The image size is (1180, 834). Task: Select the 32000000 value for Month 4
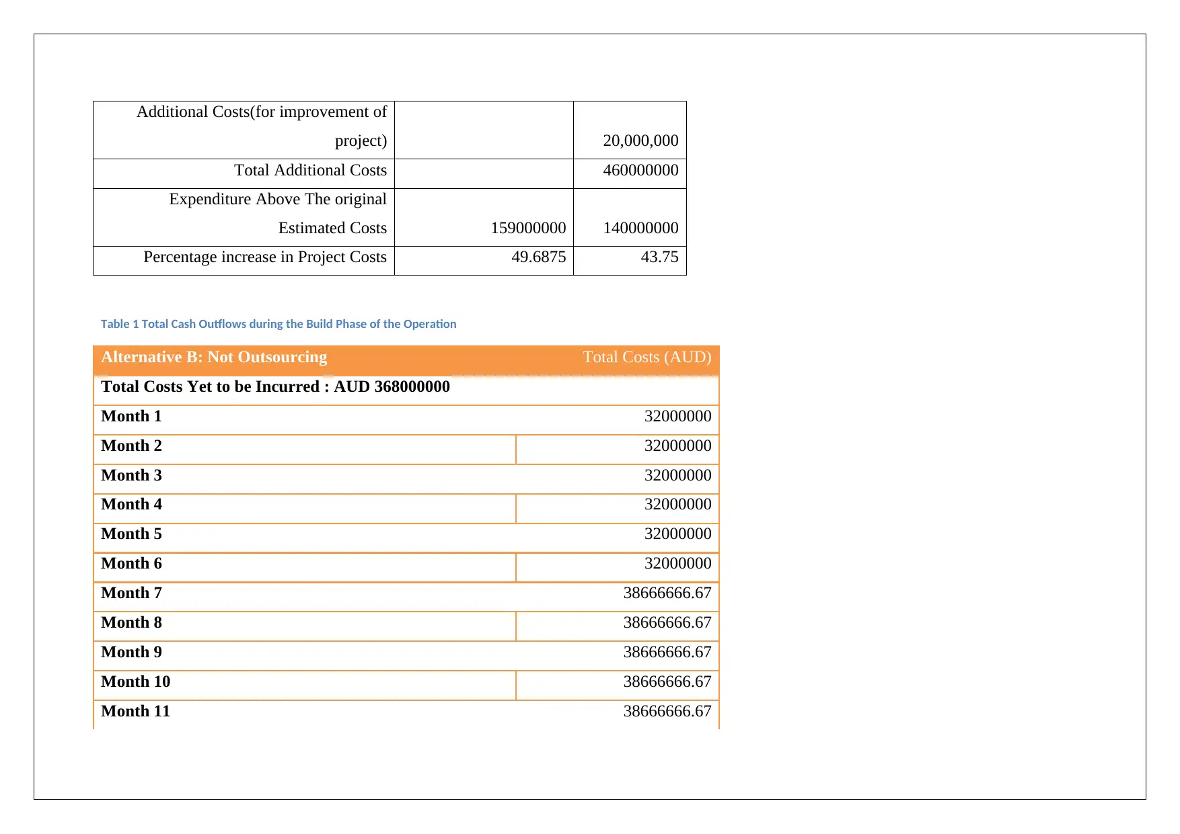coord(677,504)
